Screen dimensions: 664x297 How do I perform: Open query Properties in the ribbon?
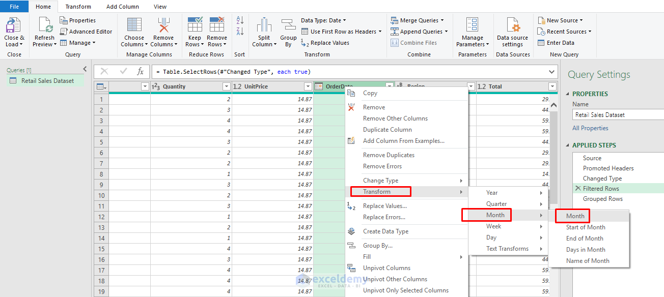point(78,20)
